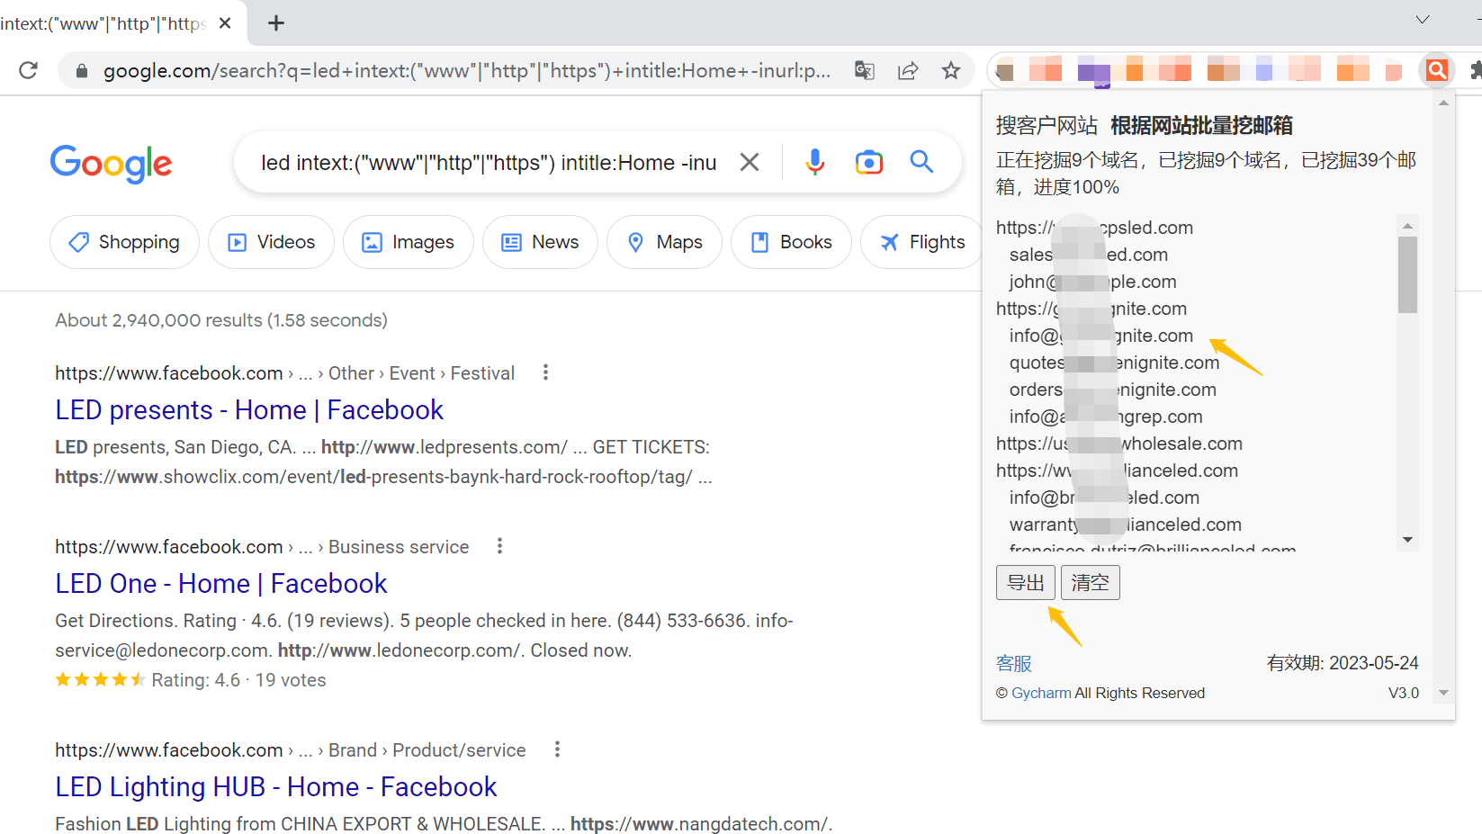This screenshot has height=834, width=1482.
Task: Click inside the Google search box
Action: click(x=489, y=163)
